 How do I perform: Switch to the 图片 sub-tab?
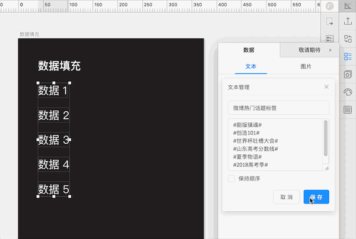[306, 66]
